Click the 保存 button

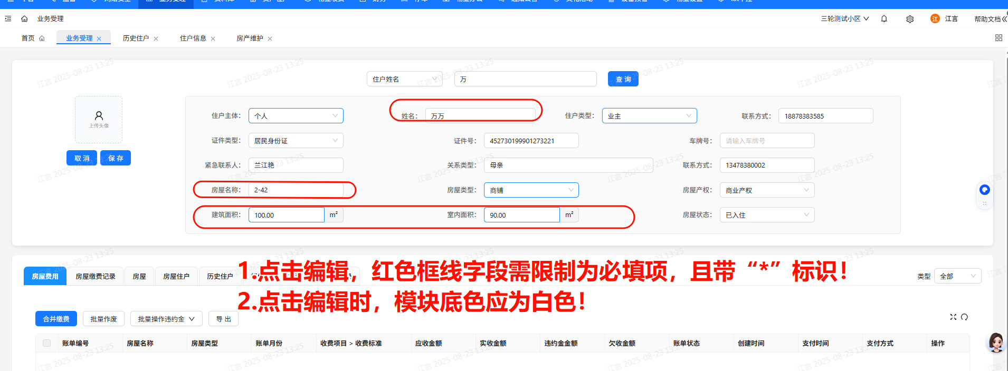116,158
